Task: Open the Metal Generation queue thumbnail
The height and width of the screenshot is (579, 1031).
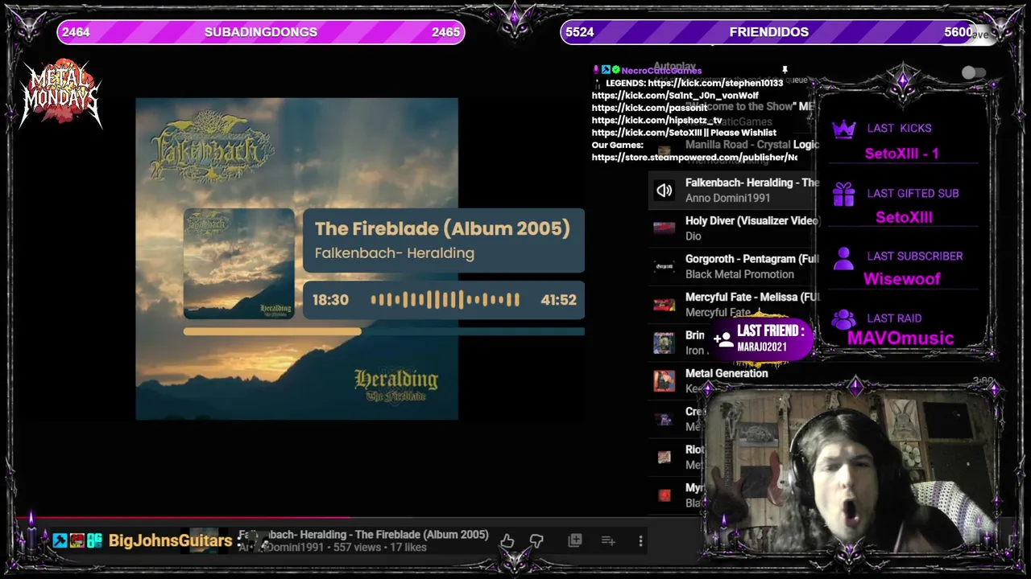Action: tap(664, 380)
